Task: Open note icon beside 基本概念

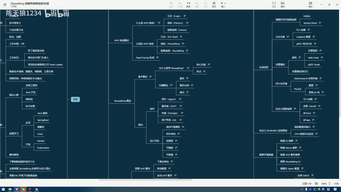Action: click(x=151, y=77)
